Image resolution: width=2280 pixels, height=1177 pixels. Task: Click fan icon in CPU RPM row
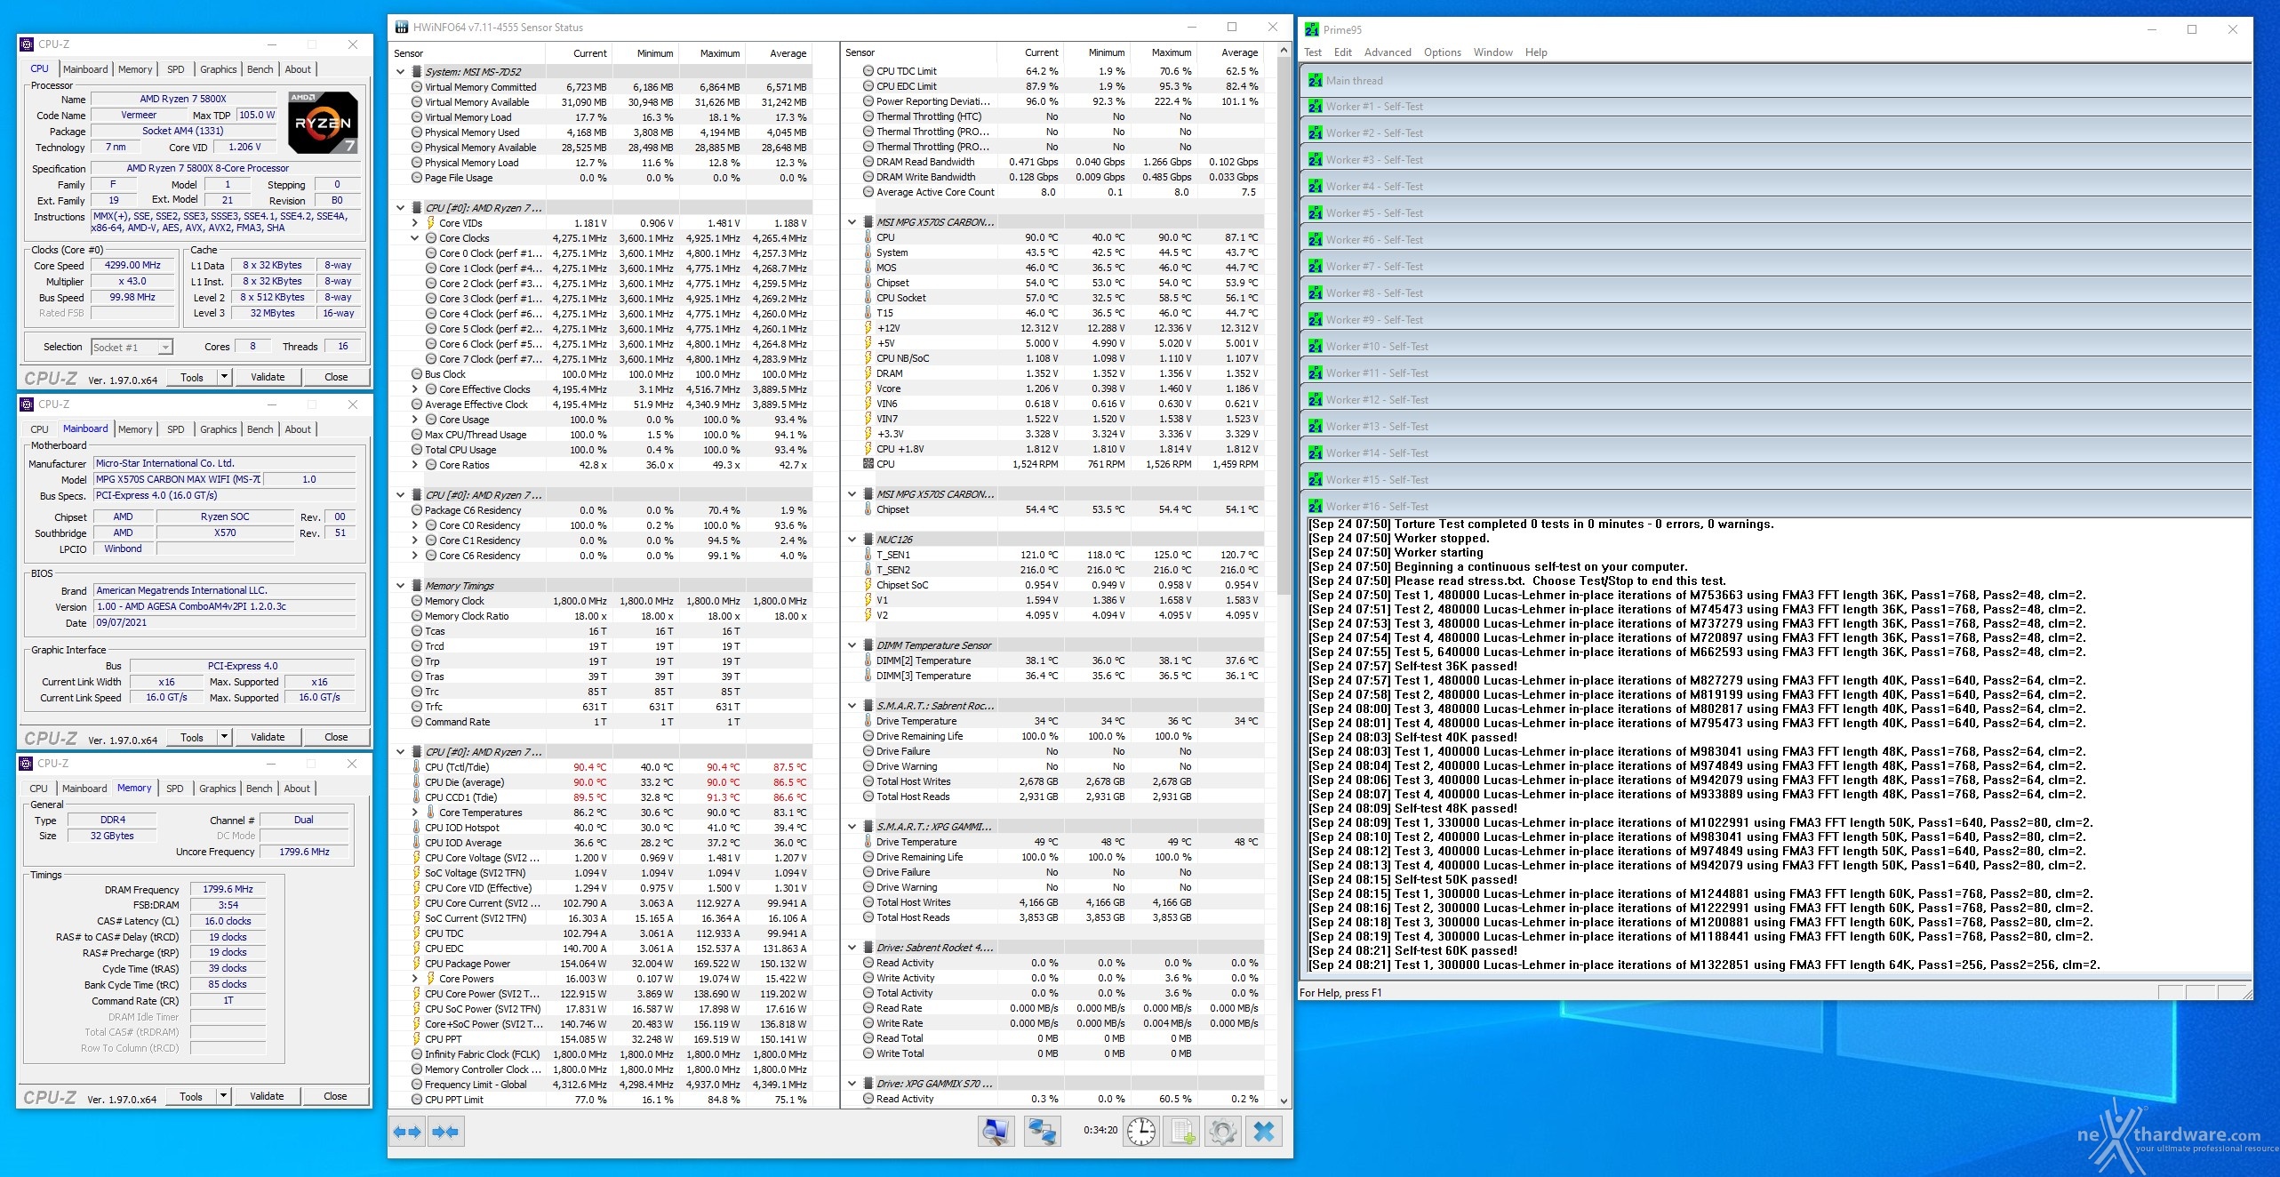pos(868,464)
